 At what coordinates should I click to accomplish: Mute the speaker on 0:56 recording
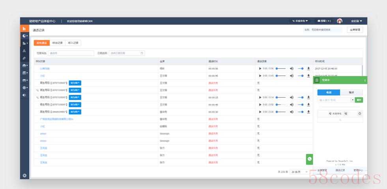(x=292, y=69)
